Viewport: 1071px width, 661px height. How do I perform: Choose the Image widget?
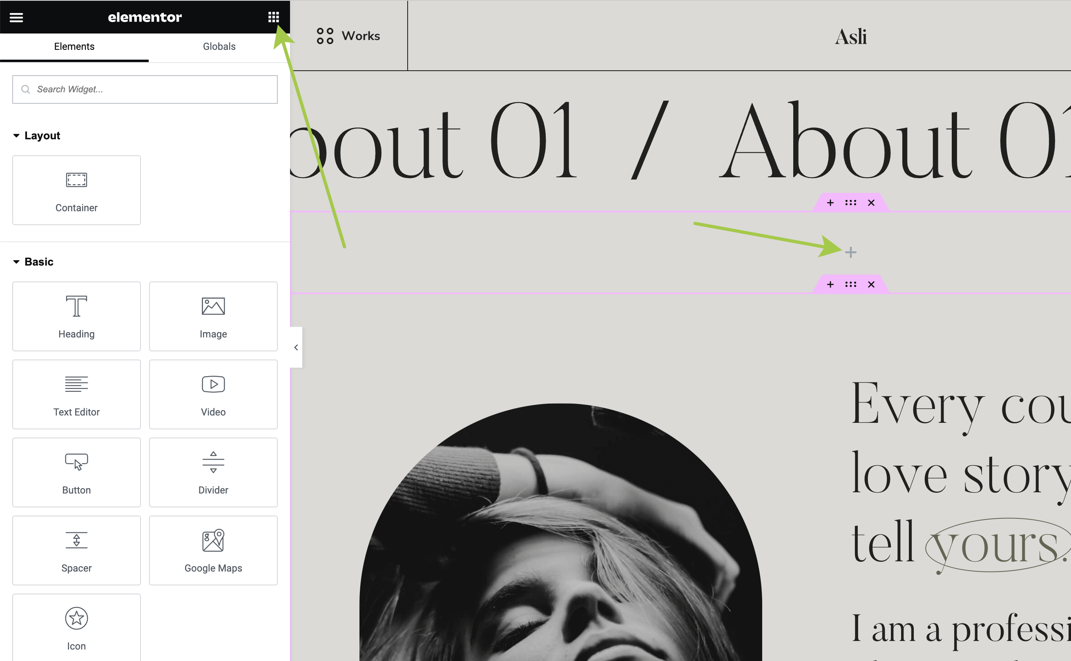[x=213, y=316]
